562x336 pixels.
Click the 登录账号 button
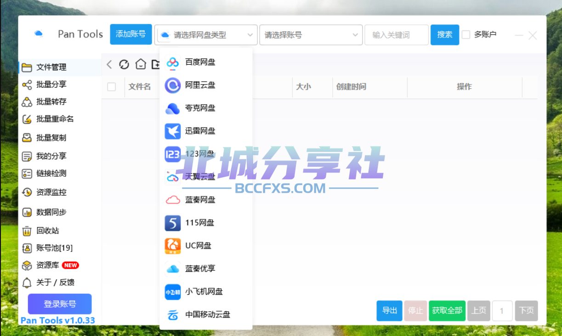(x=60, y=304)
